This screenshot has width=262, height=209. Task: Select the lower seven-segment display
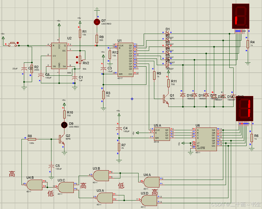coord(244,109)
